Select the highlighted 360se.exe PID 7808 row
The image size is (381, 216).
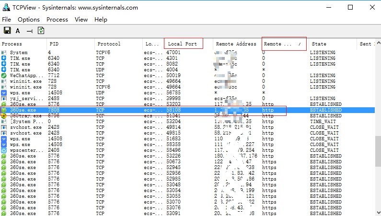point(144,110)
